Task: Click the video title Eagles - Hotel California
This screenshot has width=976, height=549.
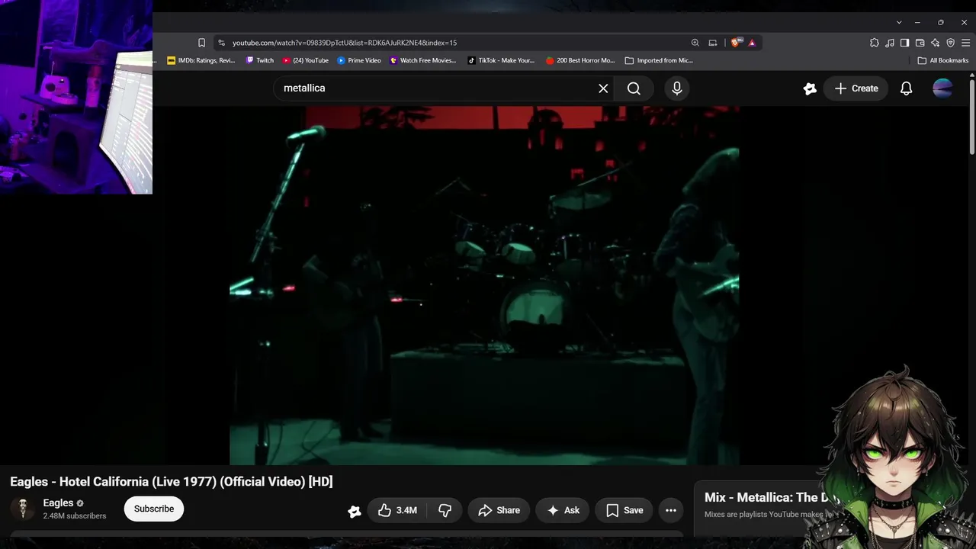Action: pos(172,482)
